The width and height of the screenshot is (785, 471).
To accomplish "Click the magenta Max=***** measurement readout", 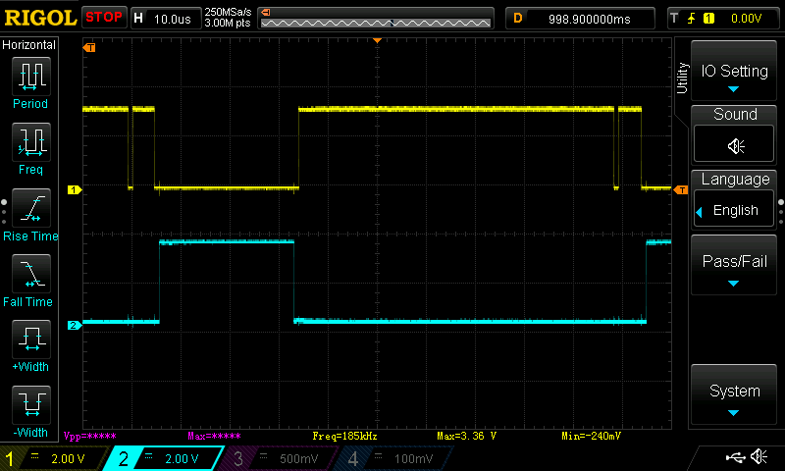I will coord(214,436).
